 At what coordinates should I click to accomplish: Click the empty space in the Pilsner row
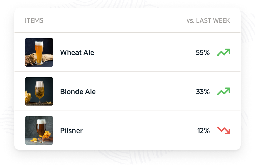tap(140, 130)
